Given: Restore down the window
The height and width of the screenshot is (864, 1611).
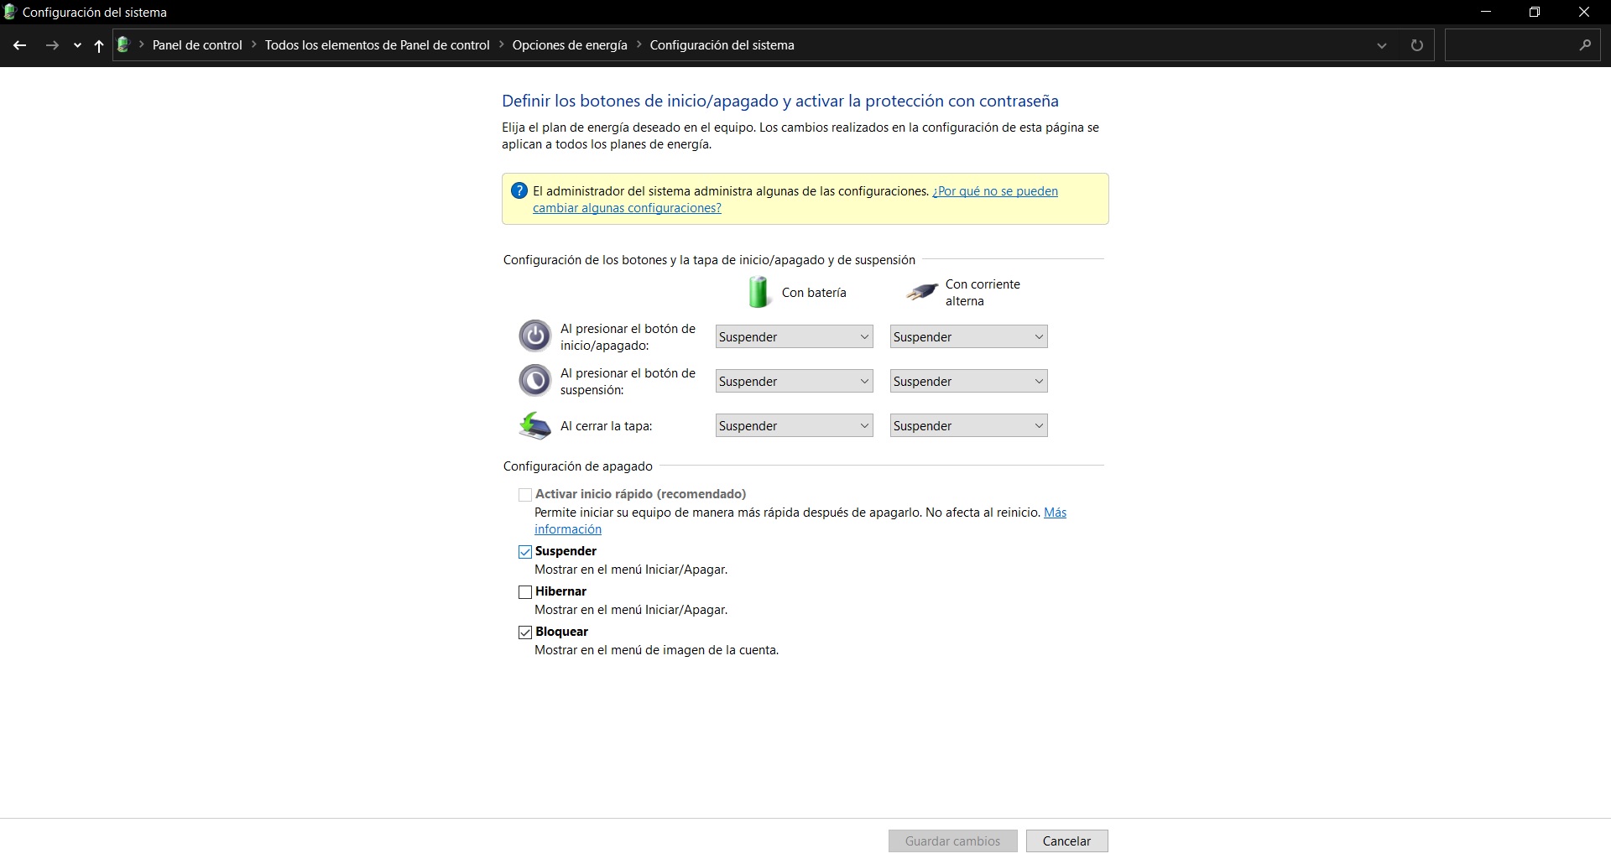Looking at the screenshot, I should pyautogui.click(x=1535, y=13).
